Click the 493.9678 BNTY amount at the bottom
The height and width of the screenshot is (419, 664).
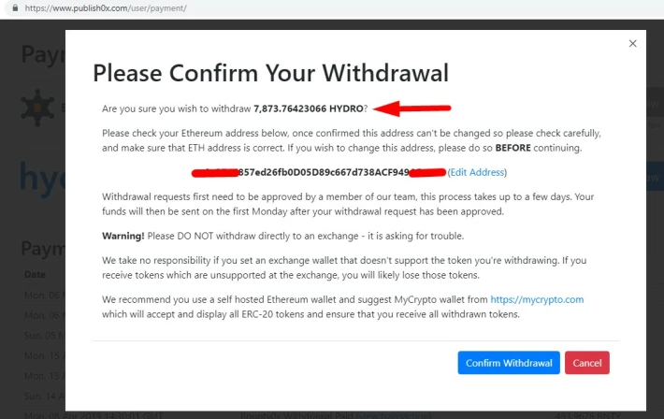click(587, 415)
